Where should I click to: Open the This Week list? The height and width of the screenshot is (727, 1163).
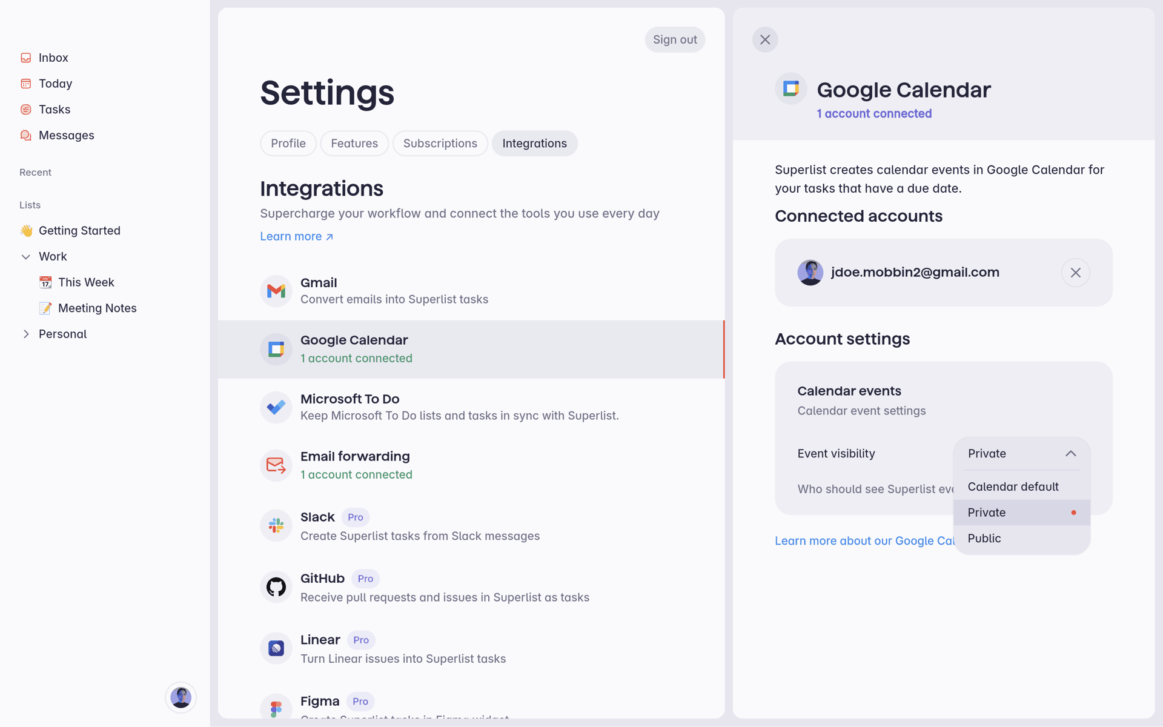86,282
